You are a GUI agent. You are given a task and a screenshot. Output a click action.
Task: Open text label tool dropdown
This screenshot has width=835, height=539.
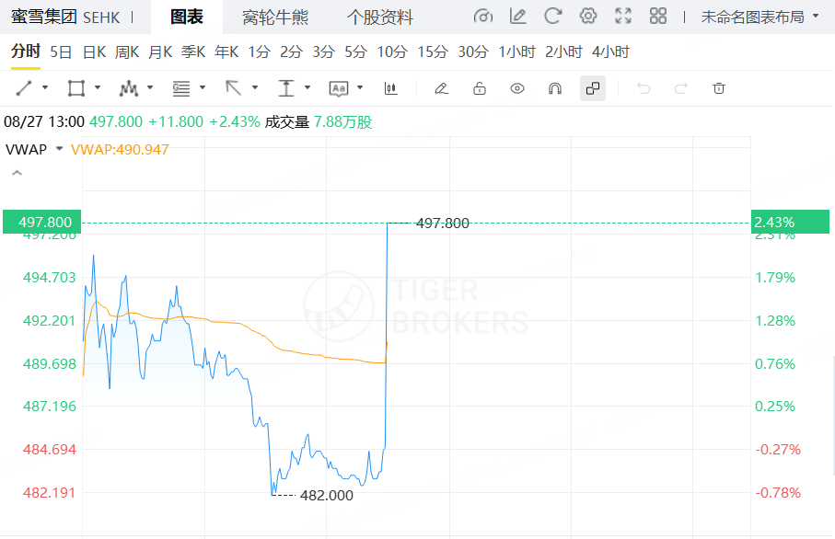pos(360,87)
